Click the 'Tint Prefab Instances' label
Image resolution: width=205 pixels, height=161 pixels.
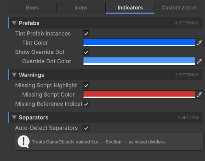(43, 34)
